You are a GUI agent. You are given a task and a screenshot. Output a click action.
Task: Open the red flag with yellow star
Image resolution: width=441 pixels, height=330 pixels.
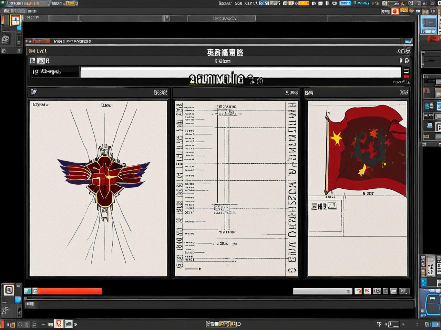tap(366, 151)
